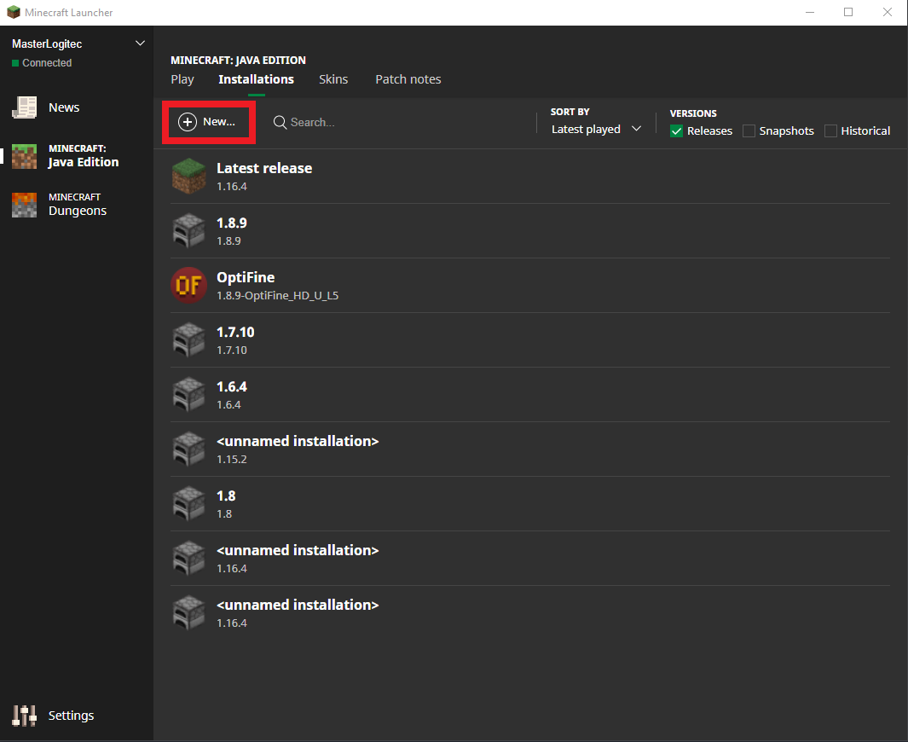908x742 pixels.
Task: Open the Patch notes tab
Action: 408,79
